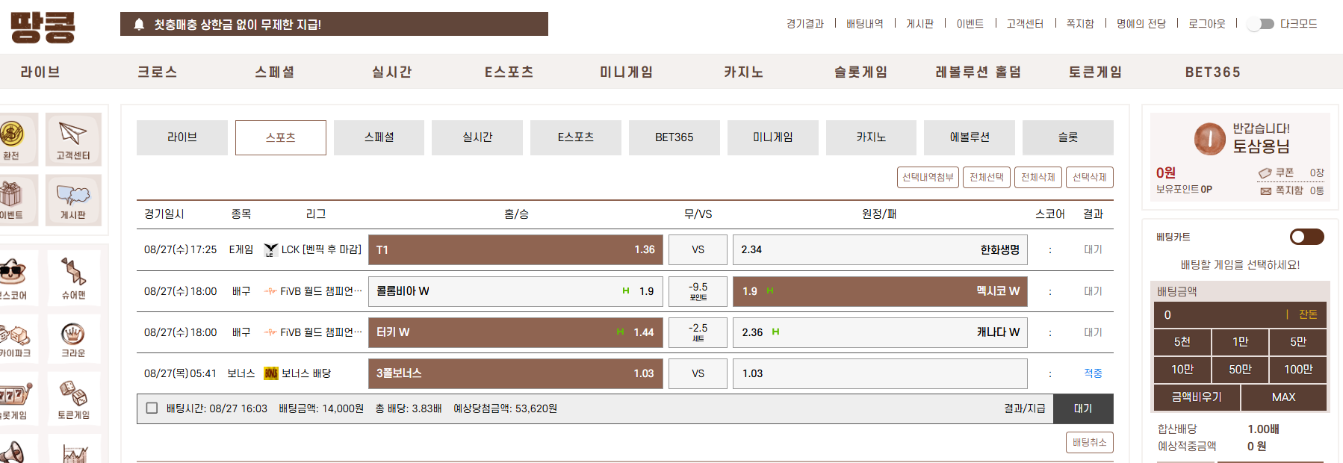
Task: Add 5천 to the bet amount
Action: click(x=1182, y=342)
